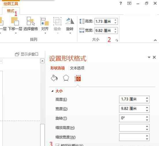159x146 pixels.
Task: Open the 大小 group dialog launcher
Action: click(x=117, y=40)
